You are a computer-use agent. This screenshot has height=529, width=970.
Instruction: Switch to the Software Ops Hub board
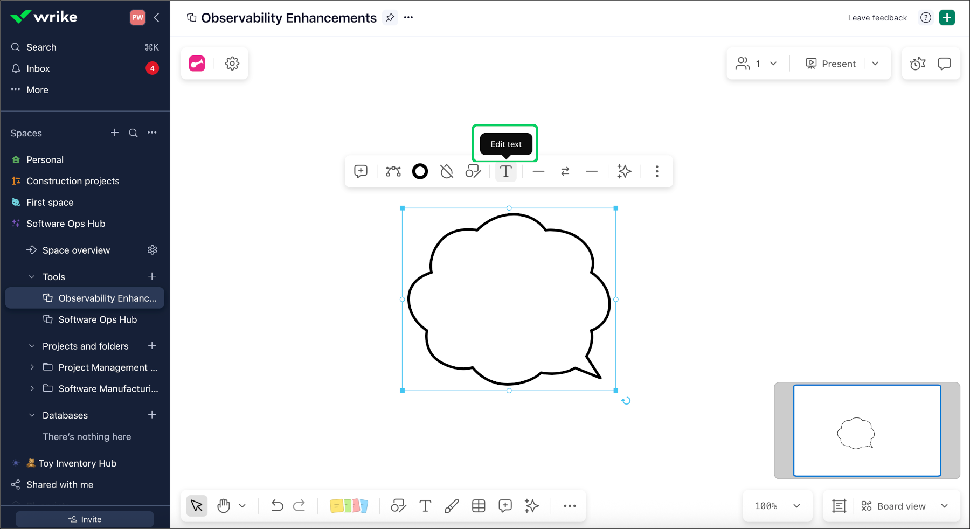click(x=97, y=319)
